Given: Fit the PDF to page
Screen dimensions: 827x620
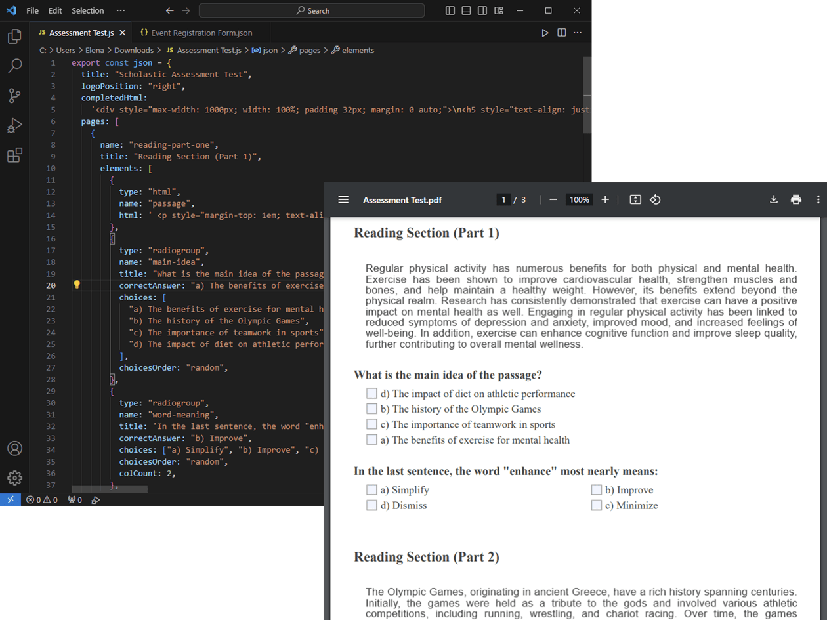Looking at the screenshot, I should pos(635,199).
